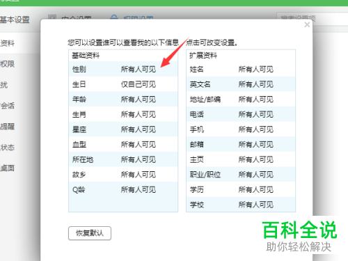
Task: Set visibility for 所在地
Action: [x=139, y=159]
